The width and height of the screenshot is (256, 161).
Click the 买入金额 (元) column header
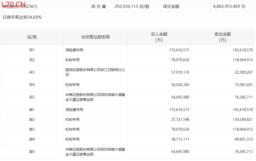click(159, 37)
